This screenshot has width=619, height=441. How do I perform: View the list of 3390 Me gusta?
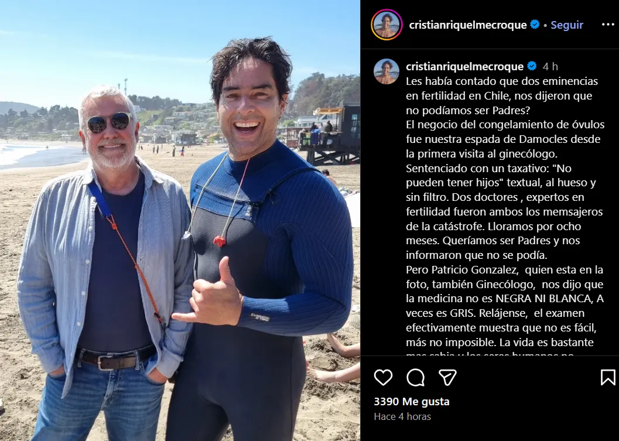411,402
